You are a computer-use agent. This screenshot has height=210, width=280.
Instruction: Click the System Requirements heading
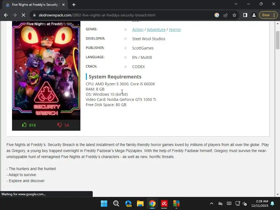point(115,77)
